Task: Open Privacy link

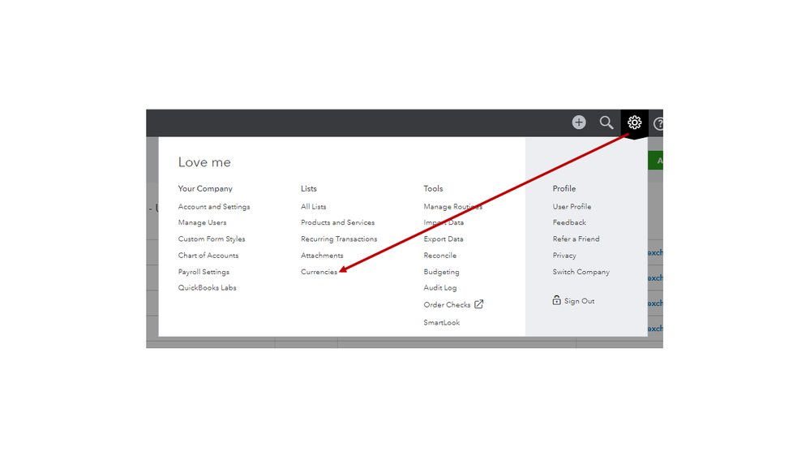Action: tap(564, 256)
